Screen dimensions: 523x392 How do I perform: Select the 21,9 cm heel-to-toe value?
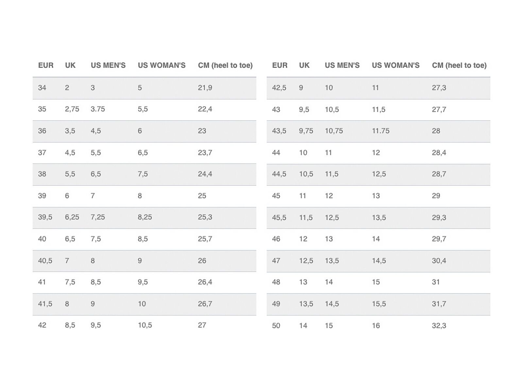coord(205,88)
